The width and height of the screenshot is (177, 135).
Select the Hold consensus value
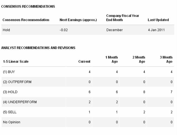coord(6,30)
